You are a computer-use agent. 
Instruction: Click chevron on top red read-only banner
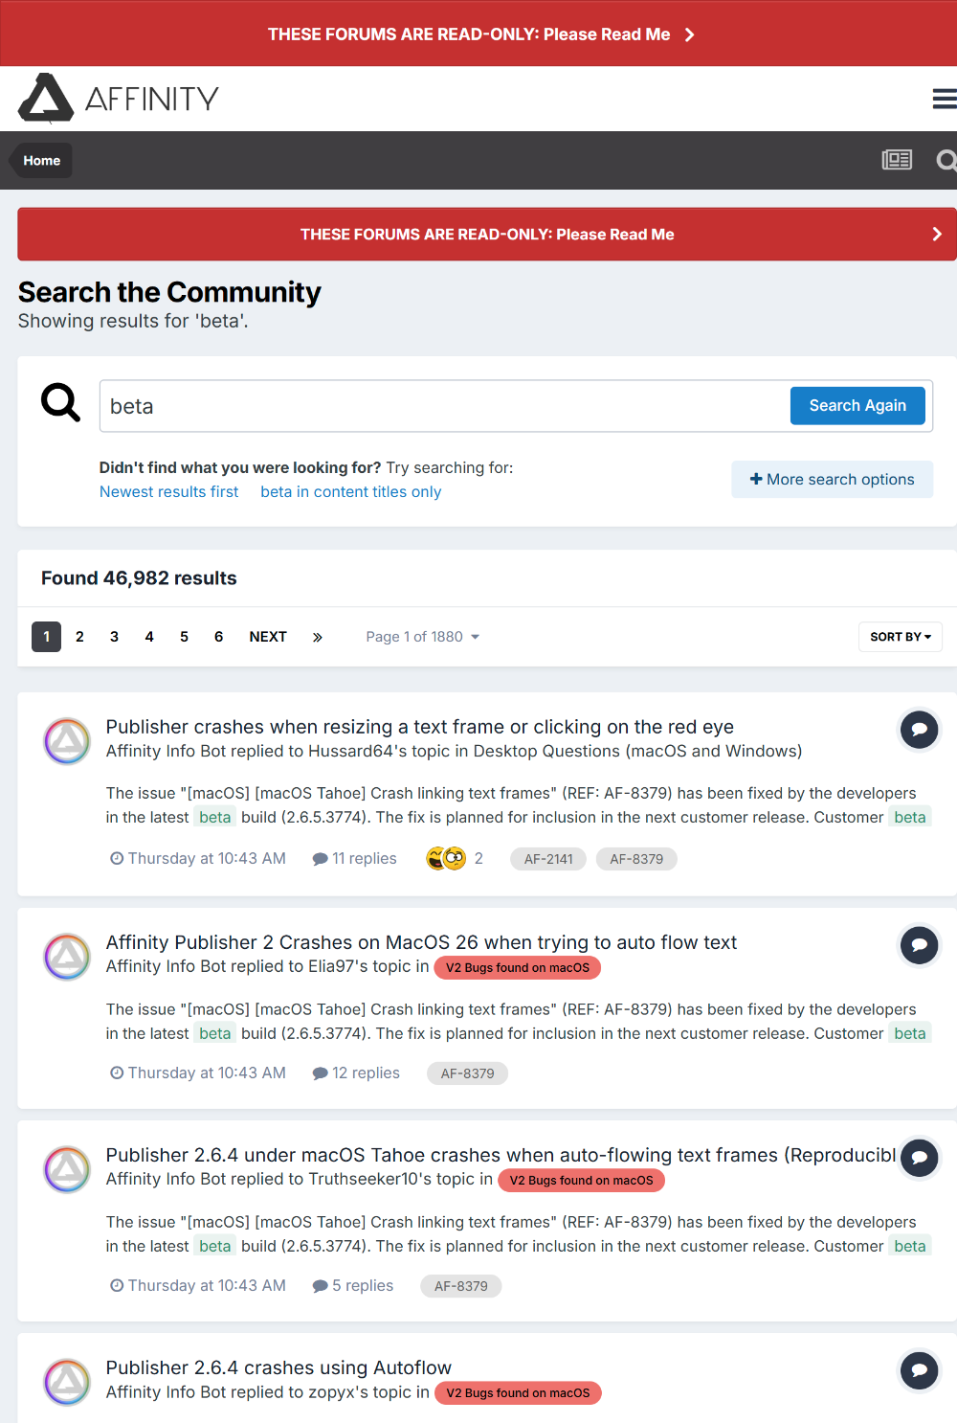[689, 34]
